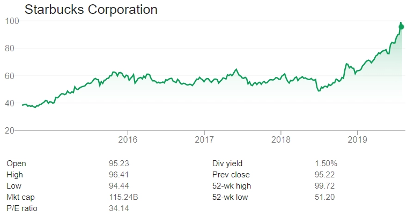Click the High value 96.41
Image resolution: width=407 pixels, height=218 pixels.
(119, 175)
